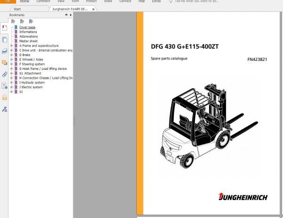Open the Comment ribbon tab
Viewport: 283px width, 218px height.
pyautogui.click(x=43, y=1)
